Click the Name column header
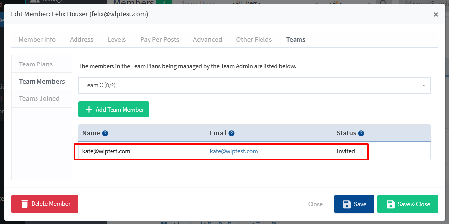Viewport: 449px width, 224px height. tap(91, 133)
